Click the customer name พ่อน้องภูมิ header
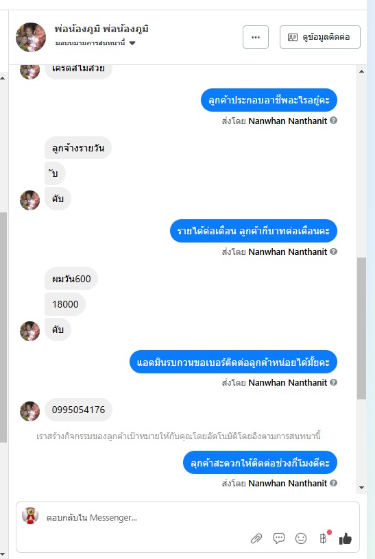Screen dimensions: 375x559 tap(101, 29)
